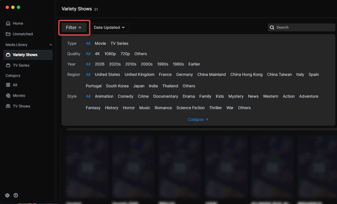
Task: Collapse the Filter panel button
Action: click(74, 27)
